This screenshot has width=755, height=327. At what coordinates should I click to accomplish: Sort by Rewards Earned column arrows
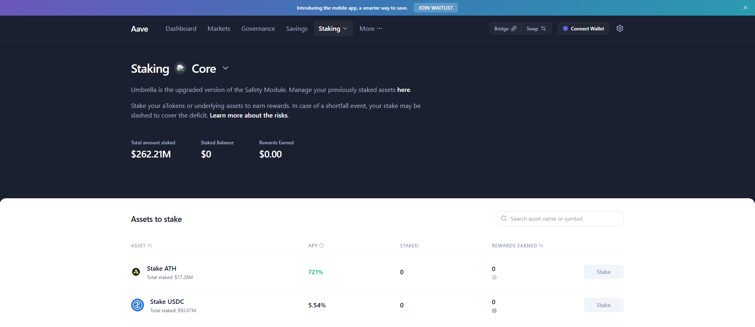(x=541, y=245)
